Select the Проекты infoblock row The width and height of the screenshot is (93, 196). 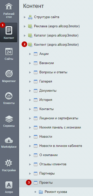(x=56, y=183)
